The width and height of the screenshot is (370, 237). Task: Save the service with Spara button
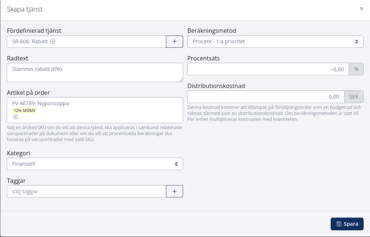click(347, 224)
